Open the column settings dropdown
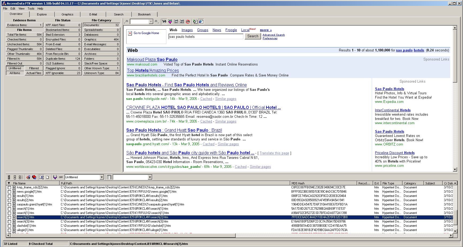The width and height of the screenshot is (463, 247). tap(150, 177)
